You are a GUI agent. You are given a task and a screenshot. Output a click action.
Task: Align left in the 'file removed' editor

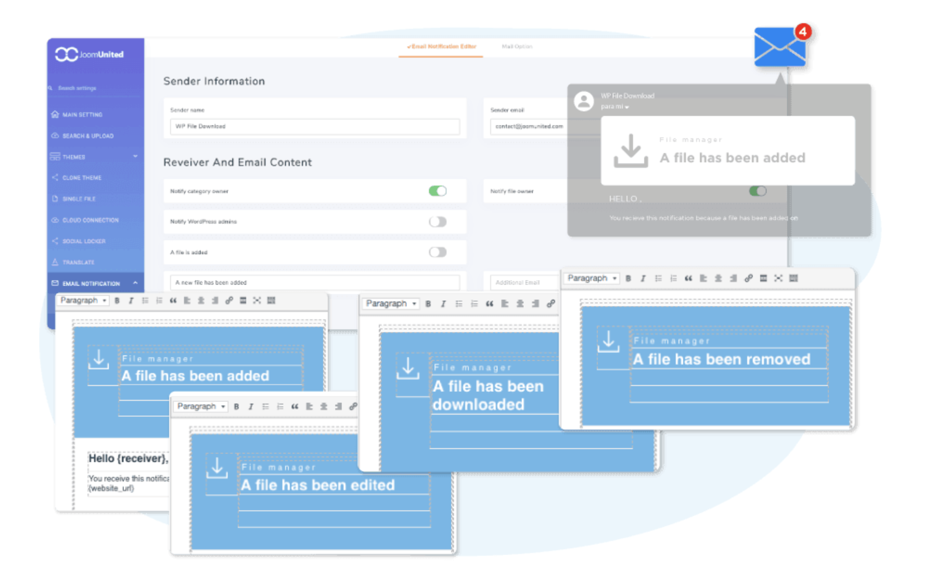703,279
